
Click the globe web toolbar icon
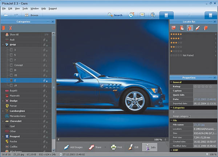pos(153,15)
